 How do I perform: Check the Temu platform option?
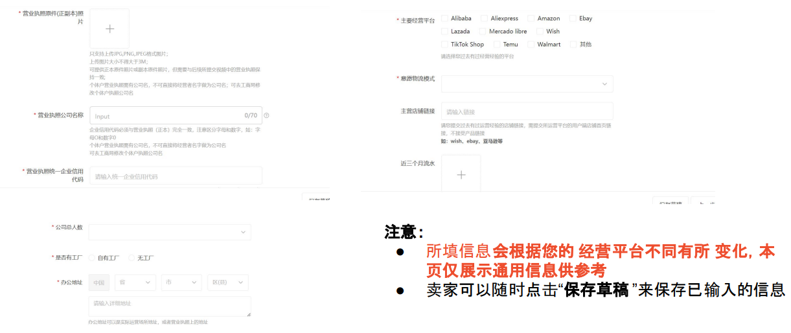coord(497,44)
